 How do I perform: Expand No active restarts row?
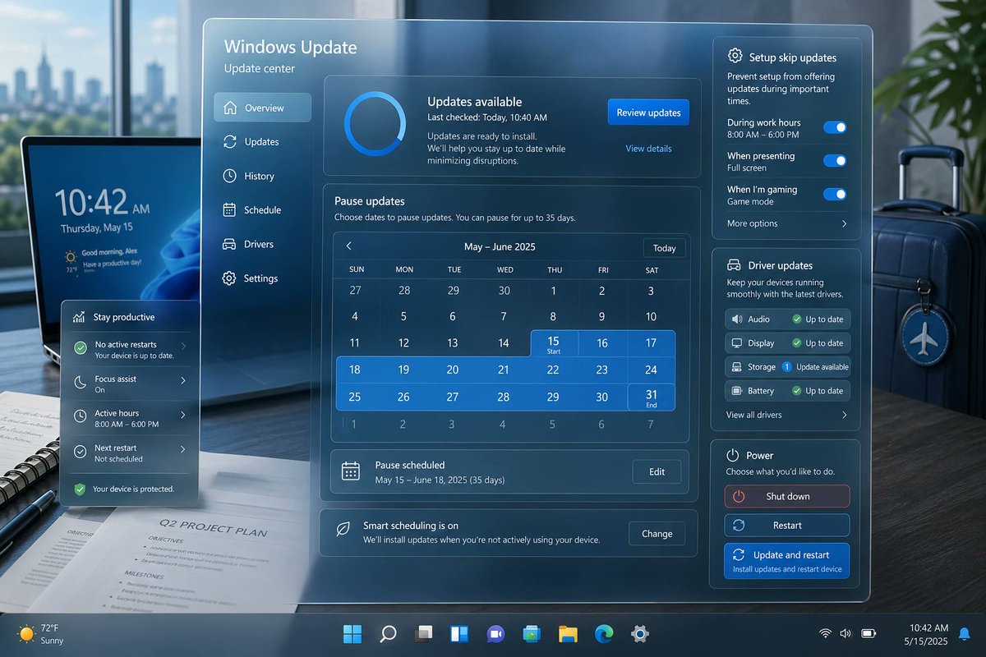[130, 350]
